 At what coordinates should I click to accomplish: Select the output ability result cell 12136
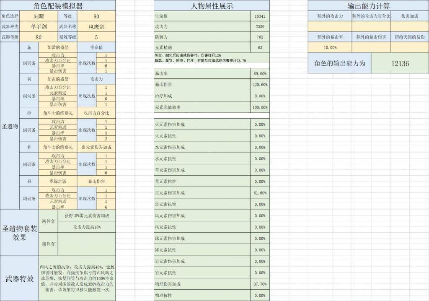point(400,63)
